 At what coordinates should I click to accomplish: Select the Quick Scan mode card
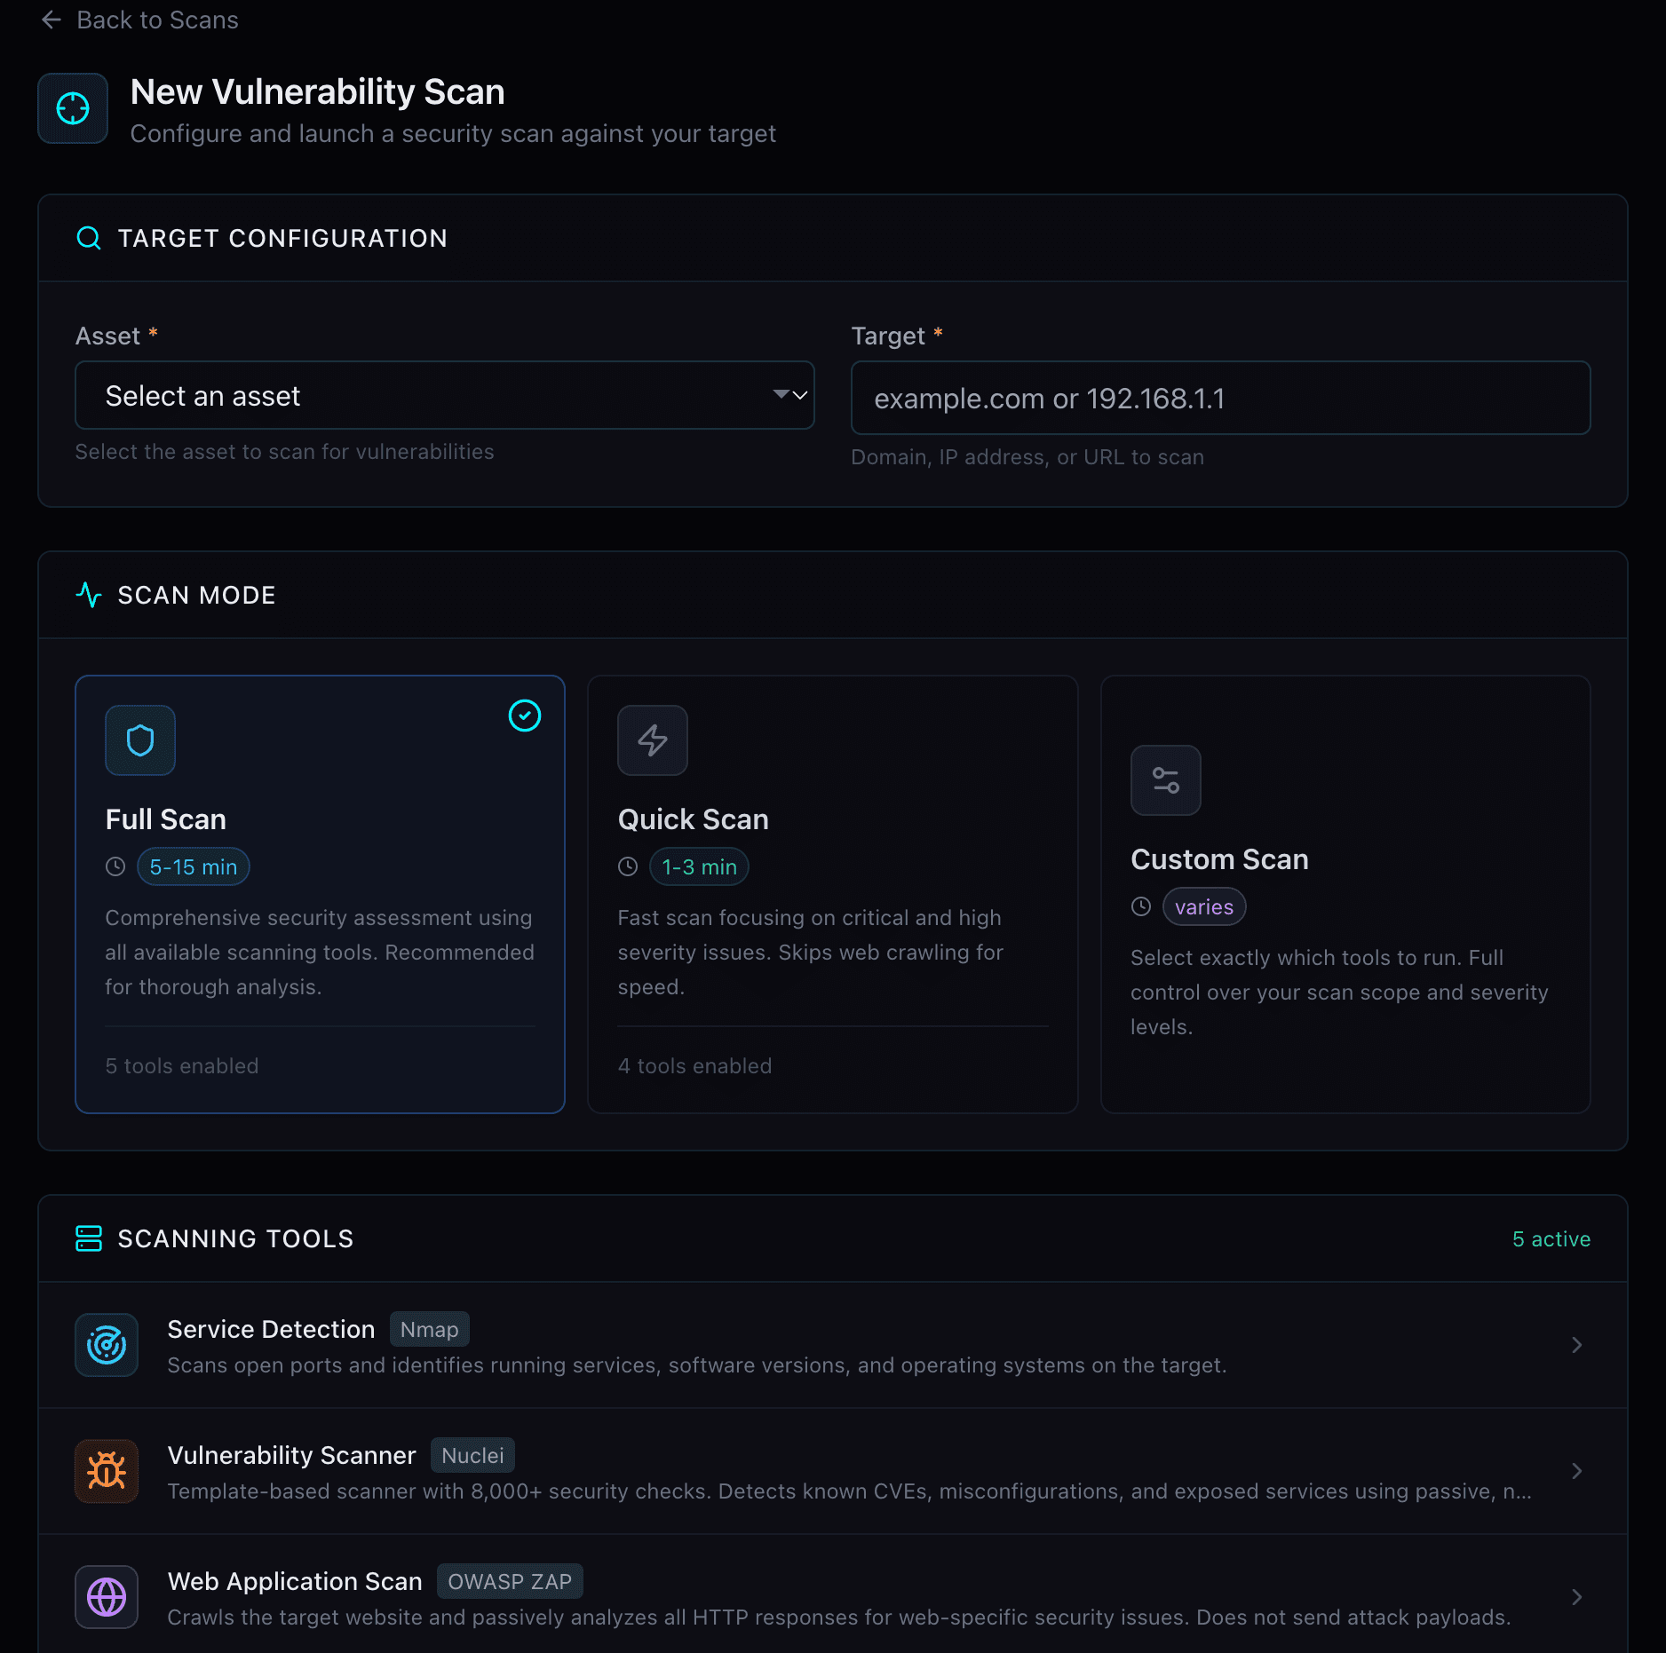pyautogui.click(x=832, y=894)
